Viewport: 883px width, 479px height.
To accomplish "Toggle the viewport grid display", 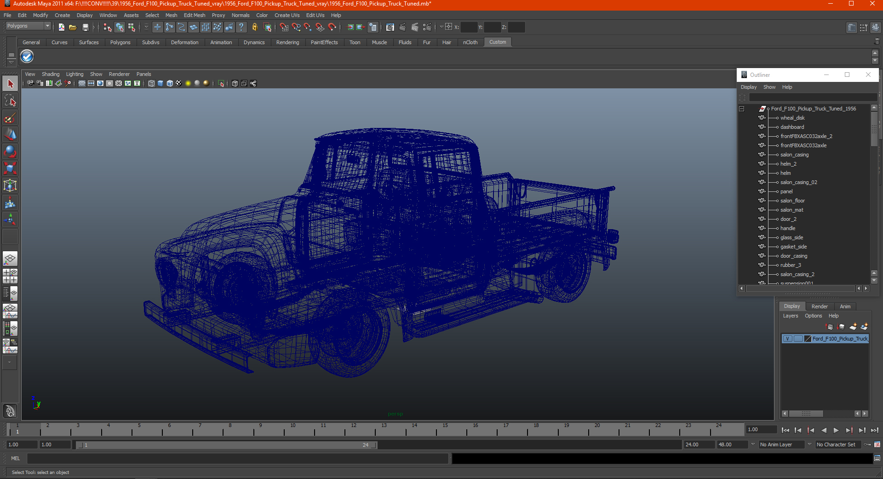I will coord(82,83).
